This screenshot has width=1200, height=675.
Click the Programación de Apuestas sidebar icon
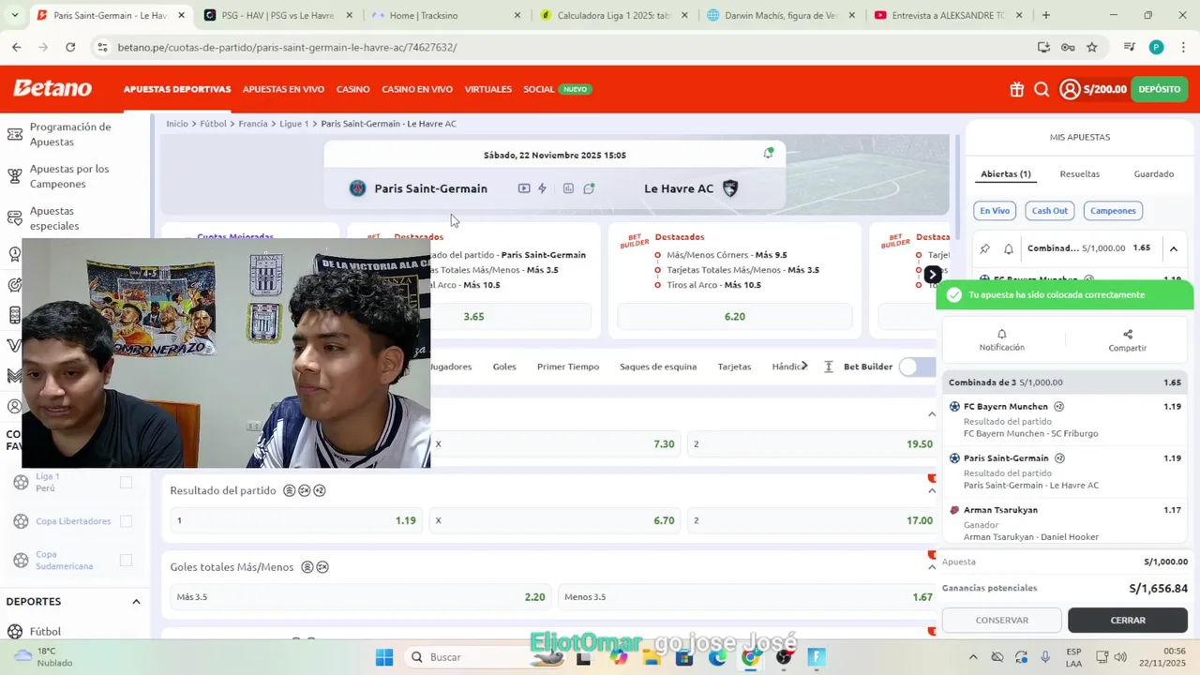(14, 134)
